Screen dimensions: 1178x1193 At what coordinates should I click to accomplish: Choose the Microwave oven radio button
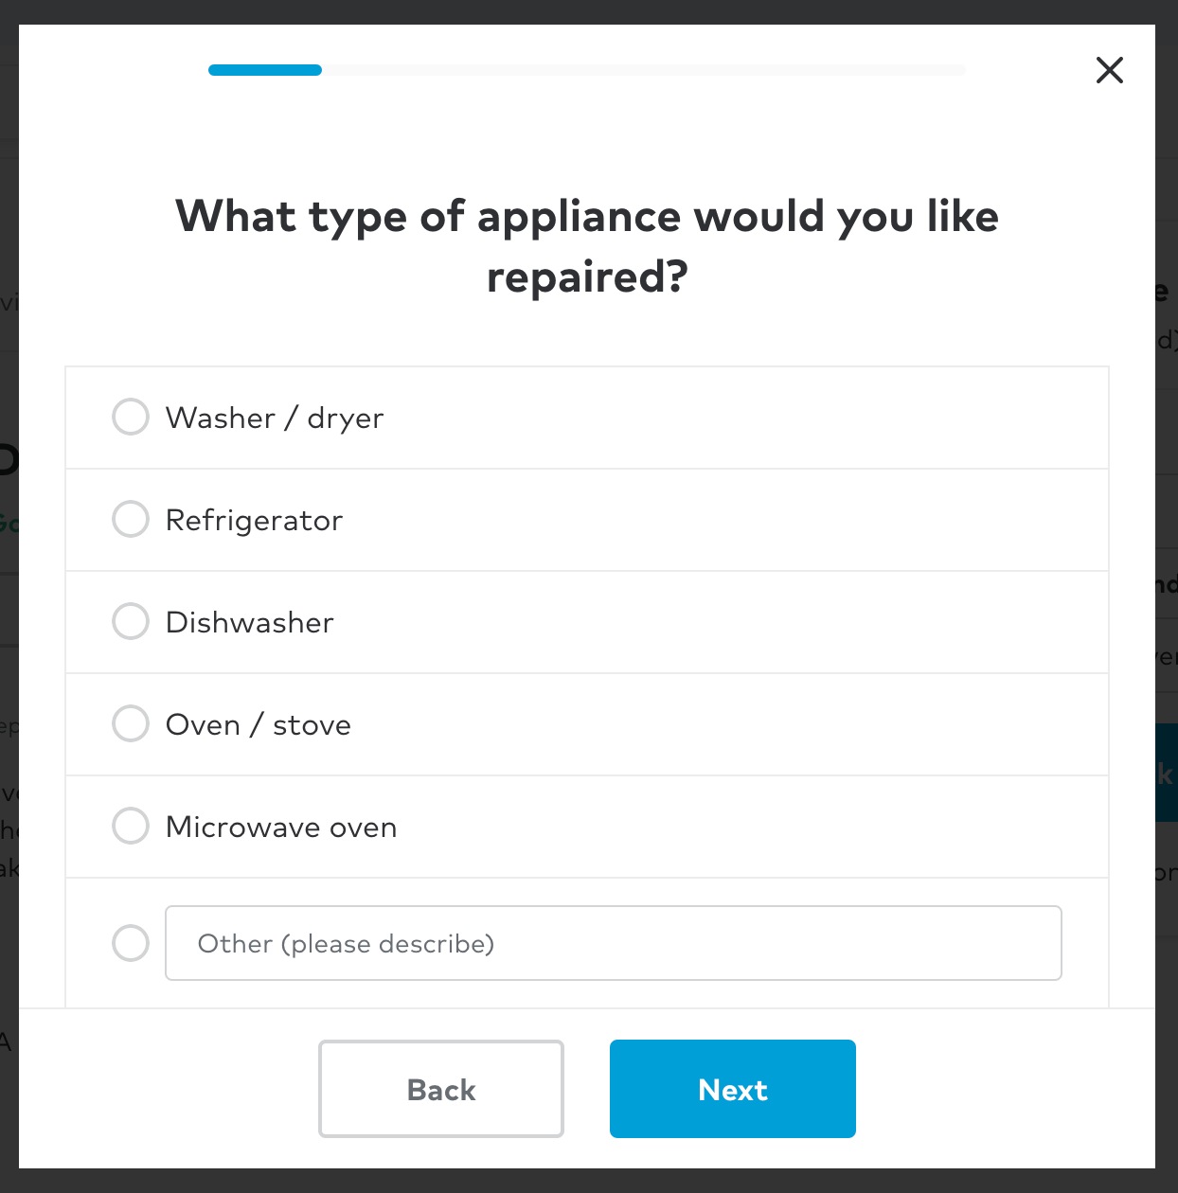(131, 826)
